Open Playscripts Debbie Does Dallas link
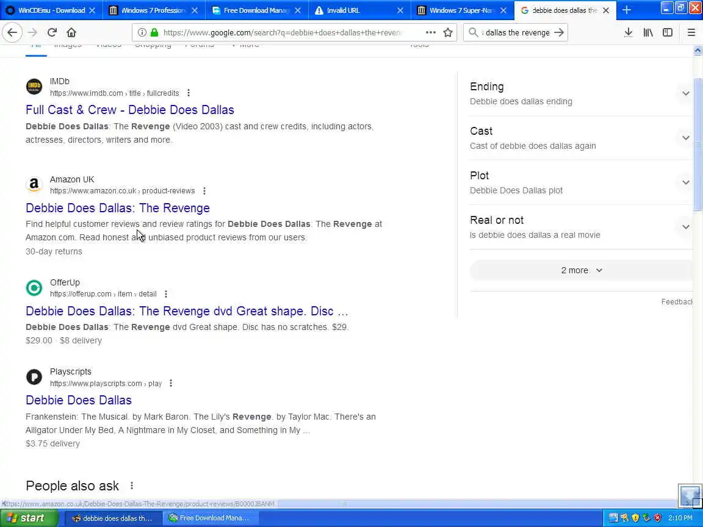This screenshot has height=527, width=703. 79,400
